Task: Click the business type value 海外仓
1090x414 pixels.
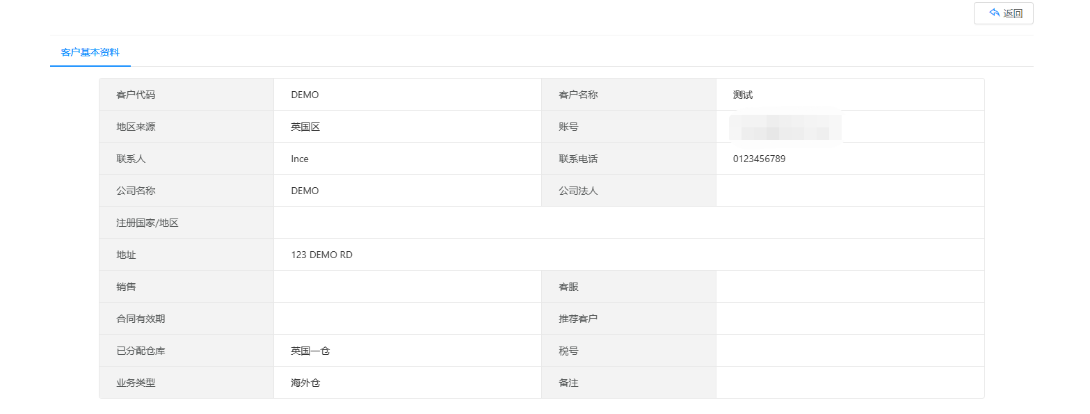Action: 305,383
